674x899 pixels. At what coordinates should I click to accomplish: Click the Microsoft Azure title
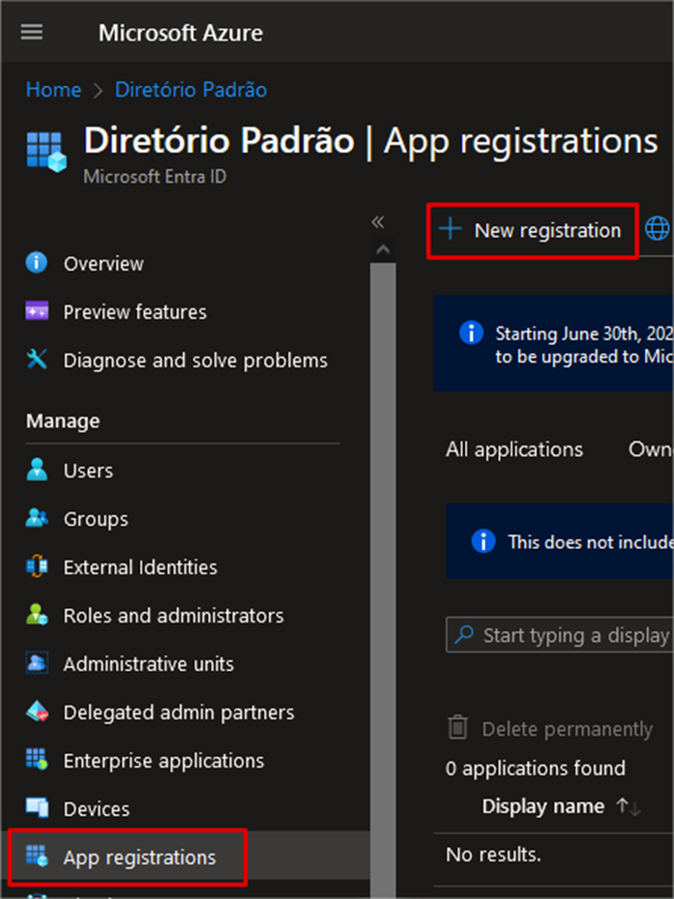181,33
